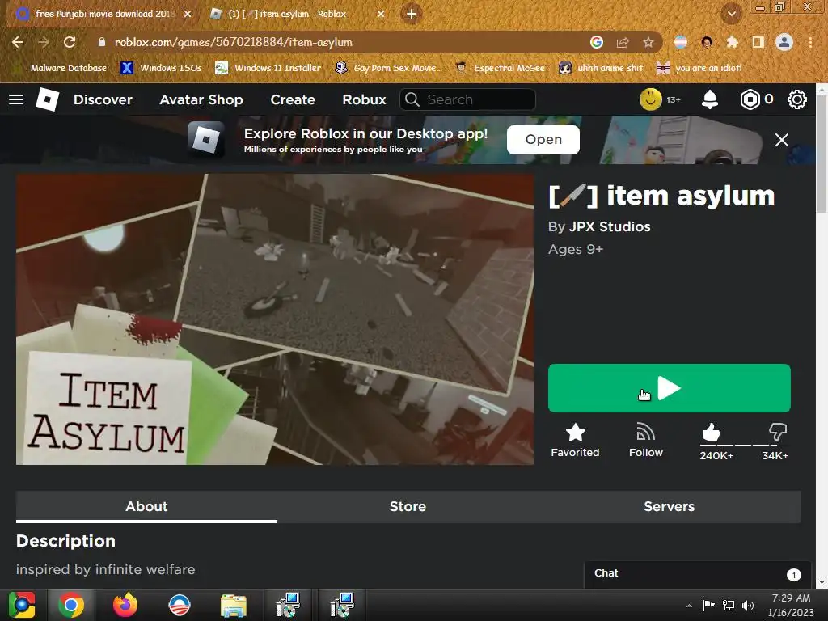The width and height of the screenshot is (828, 621).
Task: Open the extensions puzzle icon
Action: click(x=733, y=42)
